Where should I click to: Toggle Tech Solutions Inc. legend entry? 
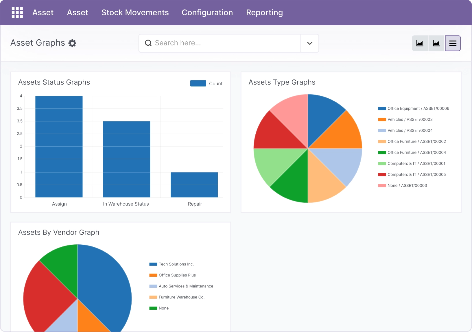[x=171, y=264]
